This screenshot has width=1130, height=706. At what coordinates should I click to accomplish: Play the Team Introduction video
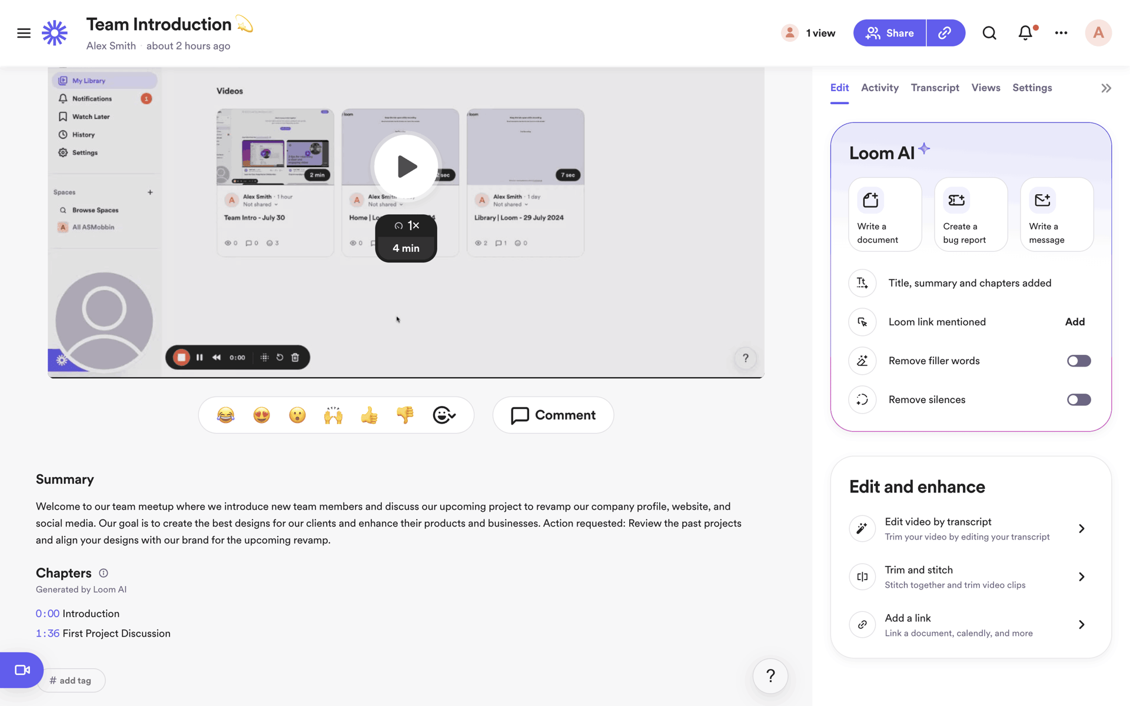click(406, 166)
